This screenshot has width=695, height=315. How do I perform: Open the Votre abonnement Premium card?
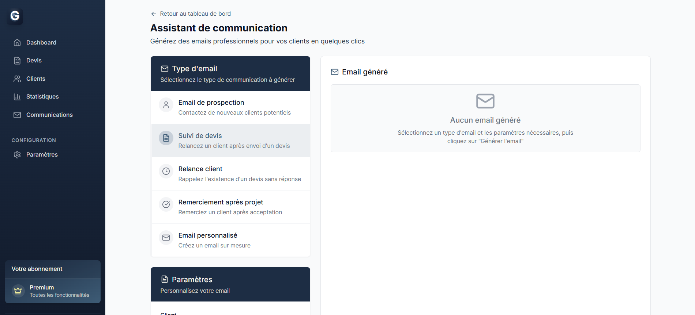click(x=53, y=291)
